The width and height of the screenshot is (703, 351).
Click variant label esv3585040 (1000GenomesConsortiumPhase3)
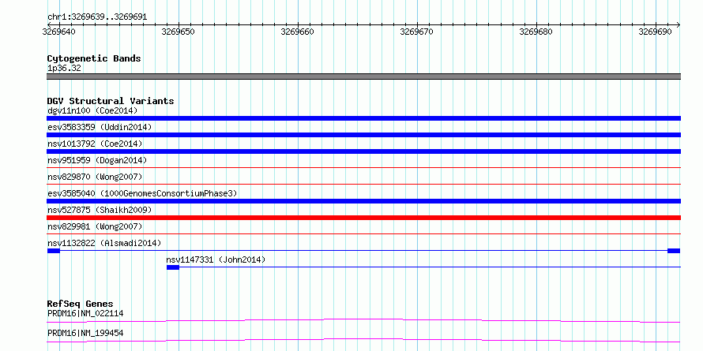pyautogui.click(x=142, y=193)
